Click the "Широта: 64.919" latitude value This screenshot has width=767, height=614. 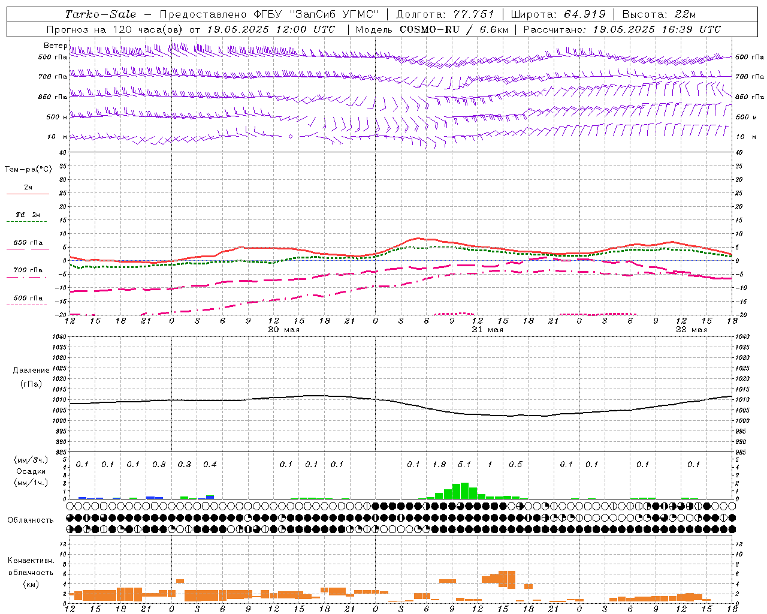pos(558,14)
